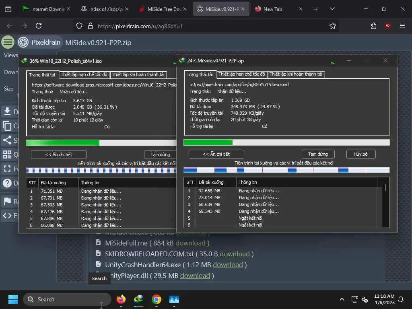Switch to the Internet Download Manager browser tab
Viewport: 412px width, 309px height.
pyautogui.click(x=46, y=9)
